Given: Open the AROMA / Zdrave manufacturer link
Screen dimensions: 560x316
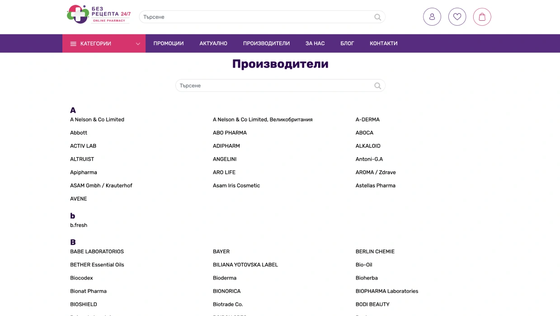Looking at the screenshot, I should coord(376,172).
